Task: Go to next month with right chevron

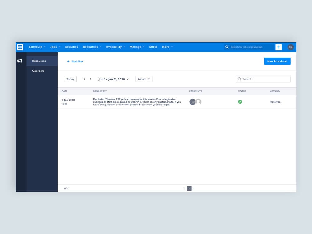Action: pos(91,79)
